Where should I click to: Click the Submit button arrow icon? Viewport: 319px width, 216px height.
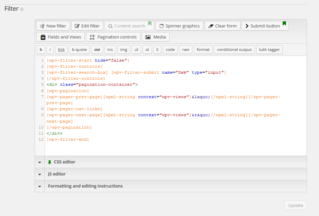point(248,25)
